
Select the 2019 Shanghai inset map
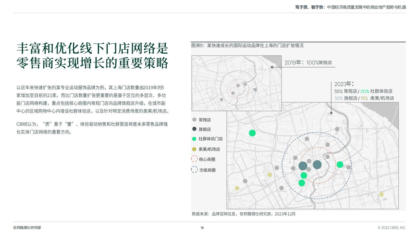coord(236,83)
